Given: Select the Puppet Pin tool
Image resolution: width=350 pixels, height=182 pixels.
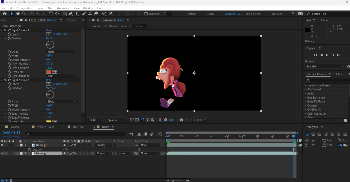Looking at the screenshot, I should [x=111, y=14].
